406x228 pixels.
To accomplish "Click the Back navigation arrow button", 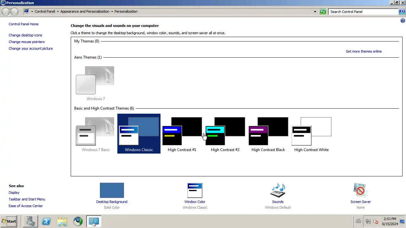I will point(5,12).
